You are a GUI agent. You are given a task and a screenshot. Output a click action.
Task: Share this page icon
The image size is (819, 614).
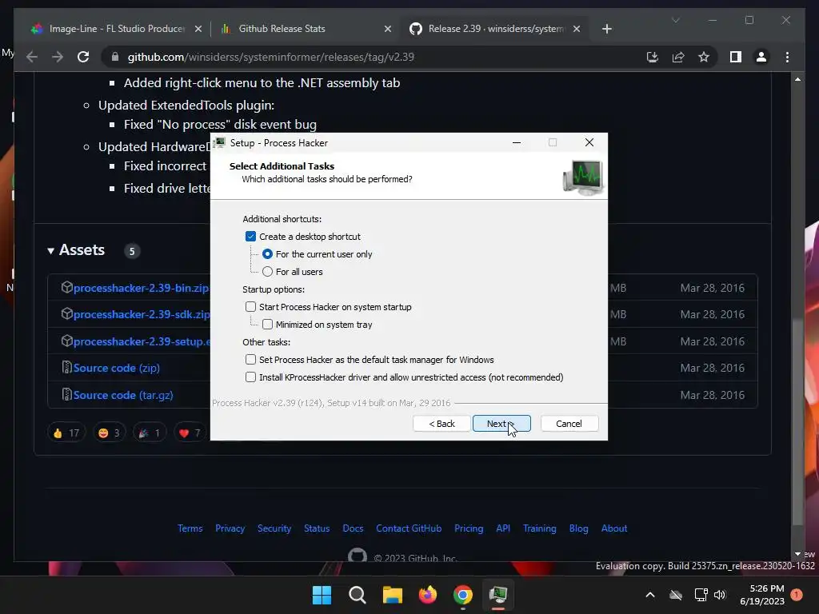coord(678,57)
